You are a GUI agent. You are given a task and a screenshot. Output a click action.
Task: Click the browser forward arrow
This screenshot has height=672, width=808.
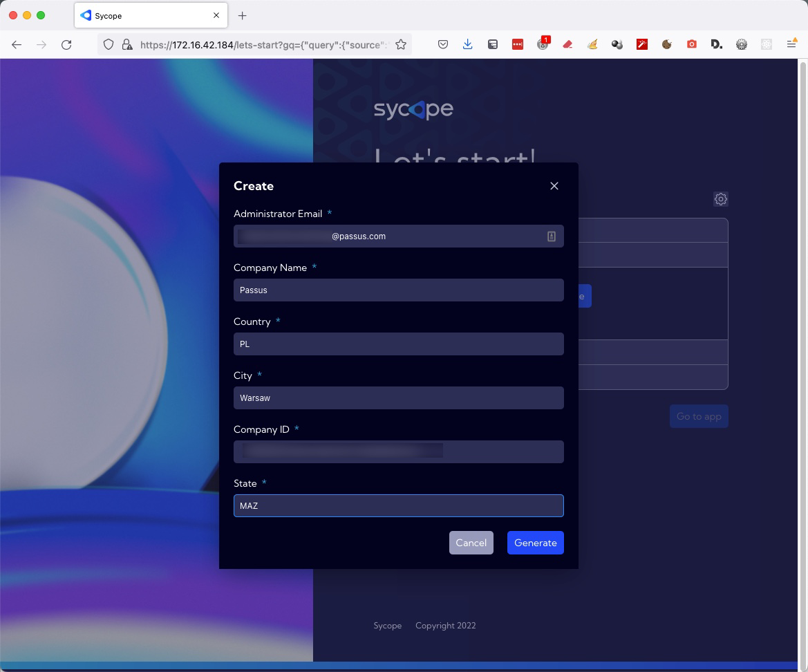pos(41,45)
